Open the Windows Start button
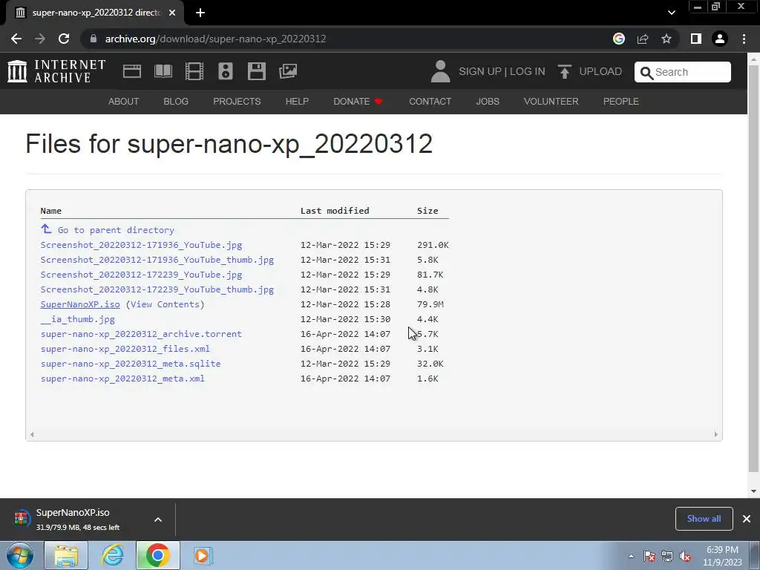The height and width of the screenshot is (570, 760). point(20,555)
